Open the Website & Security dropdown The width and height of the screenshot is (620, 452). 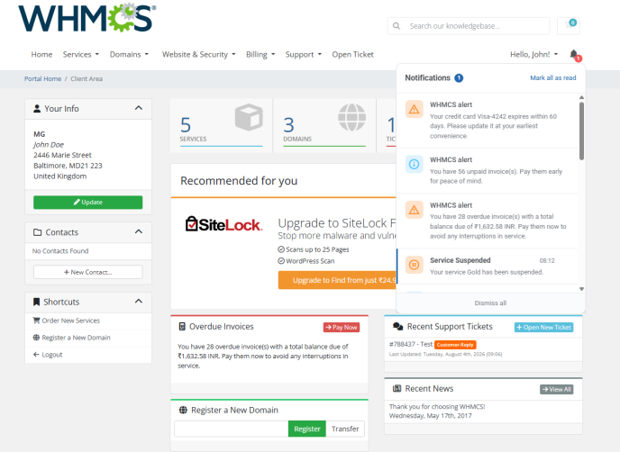[x=198, y=55]
